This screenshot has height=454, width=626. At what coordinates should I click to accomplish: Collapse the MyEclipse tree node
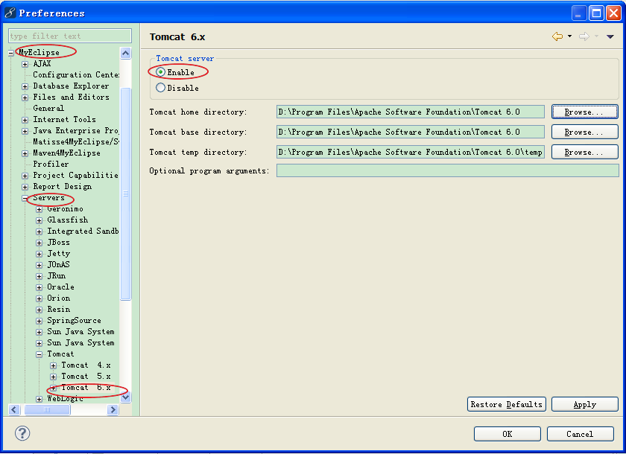point(11,53)
